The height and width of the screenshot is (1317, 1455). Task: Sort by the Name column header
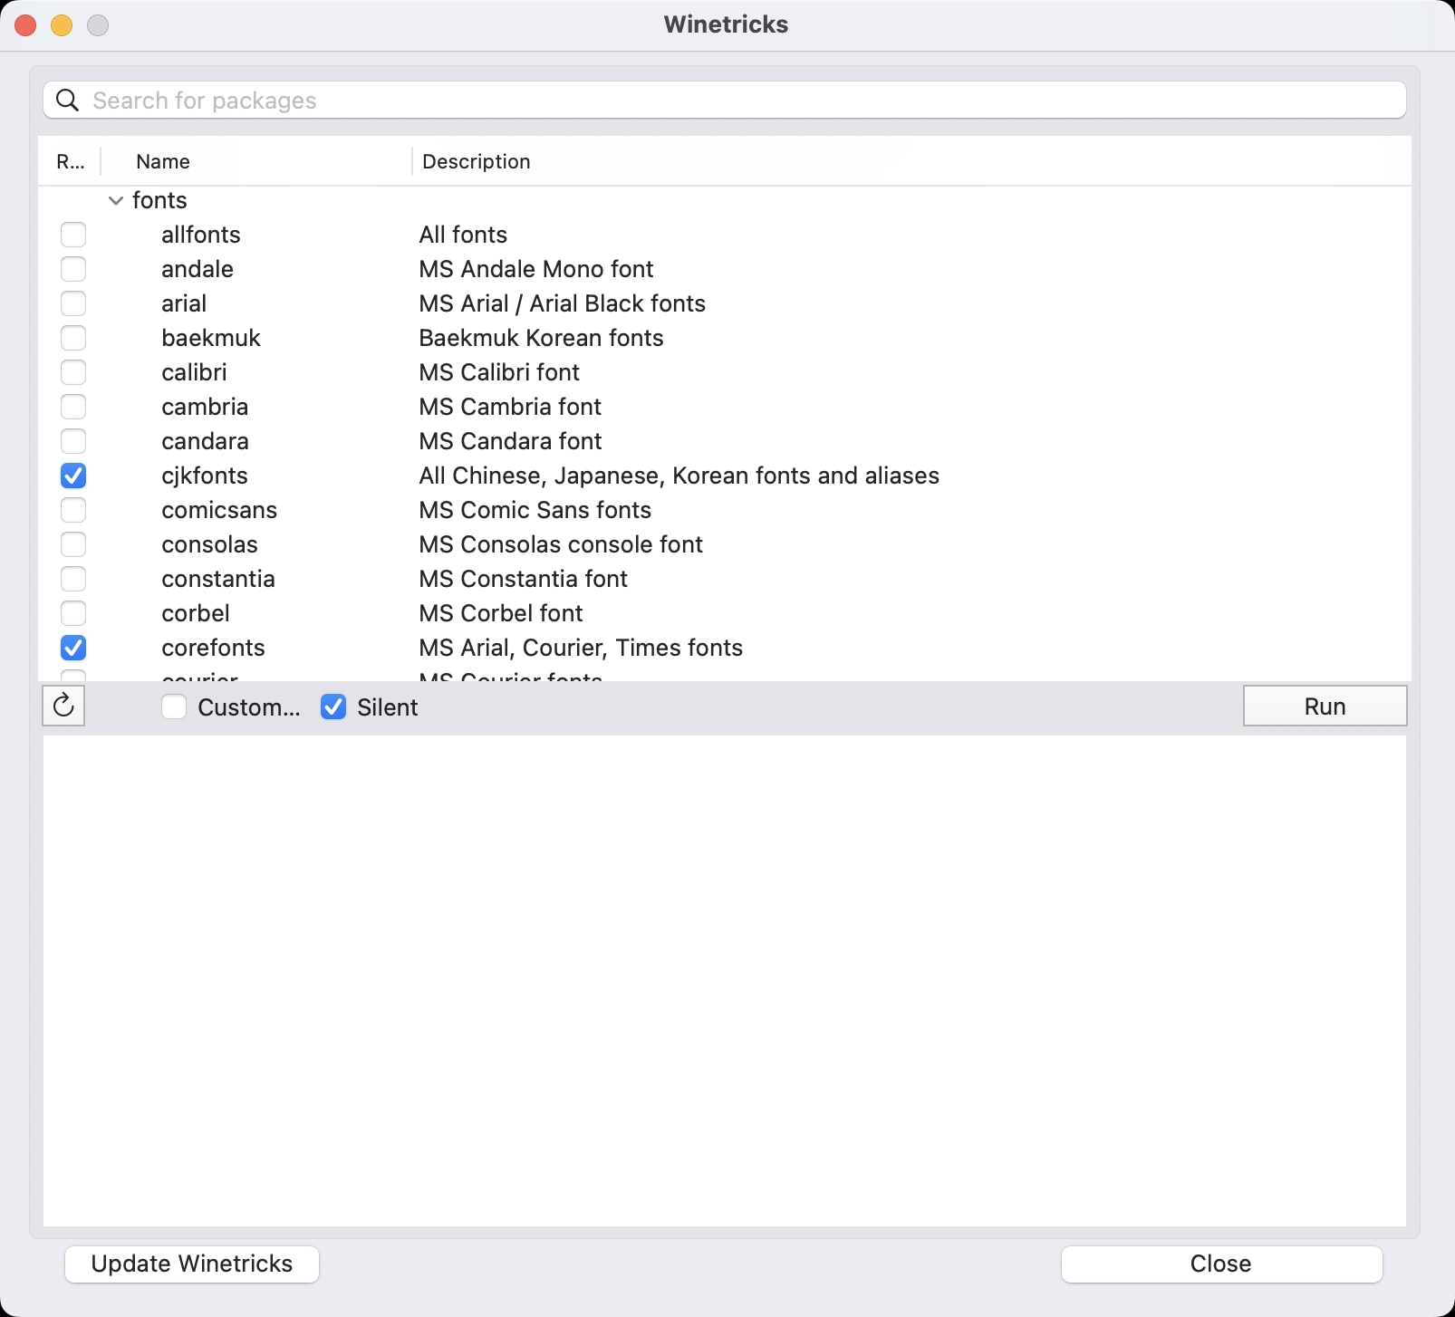pyautogui.click(x=163, y=161)
